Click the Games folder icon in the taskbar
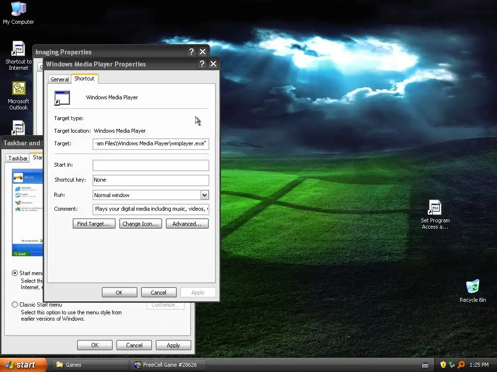Viewport: 497px width, 372px height. (x=60, y=365)
